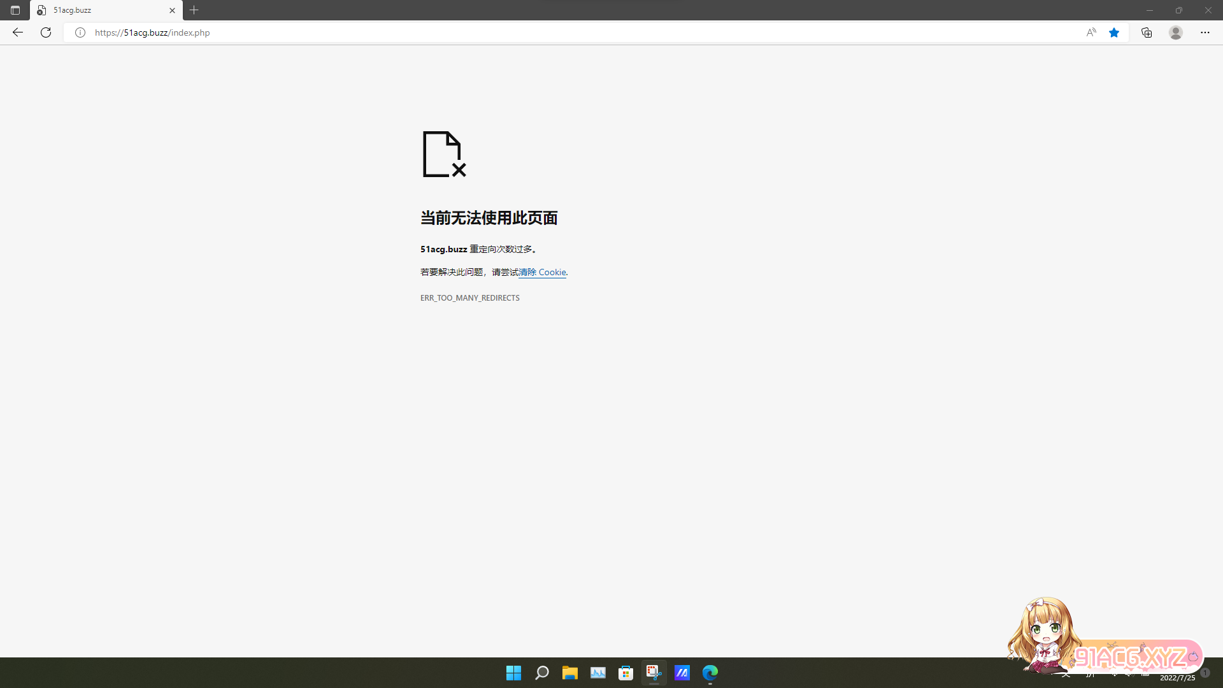Screen dimensions: 1223x688
Task: Refresh the current page
Action: point(46,32)
